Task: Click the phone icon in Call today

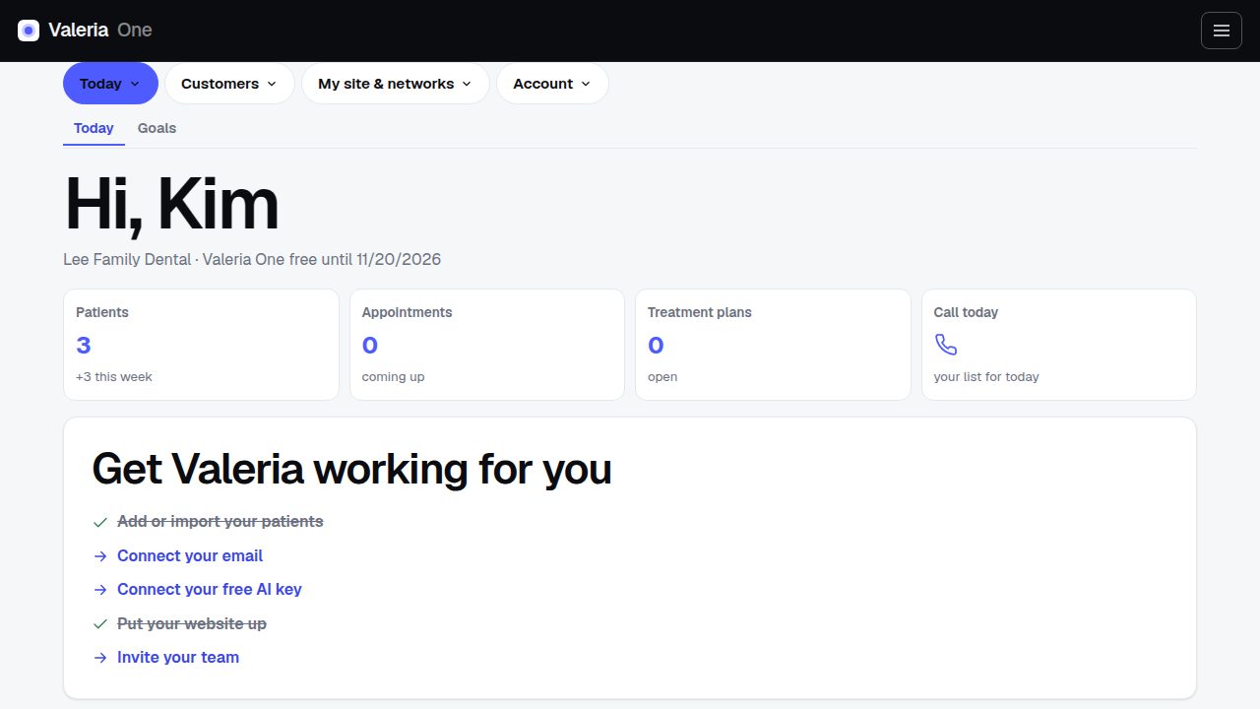Action: pos(946,345)
